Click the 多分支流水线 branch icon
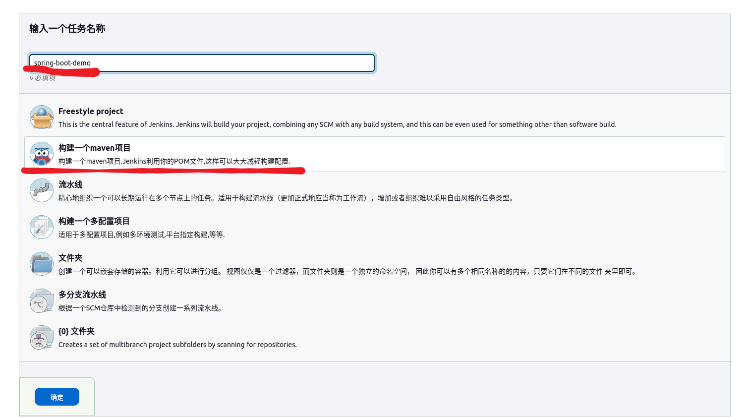 pos(42,300)
